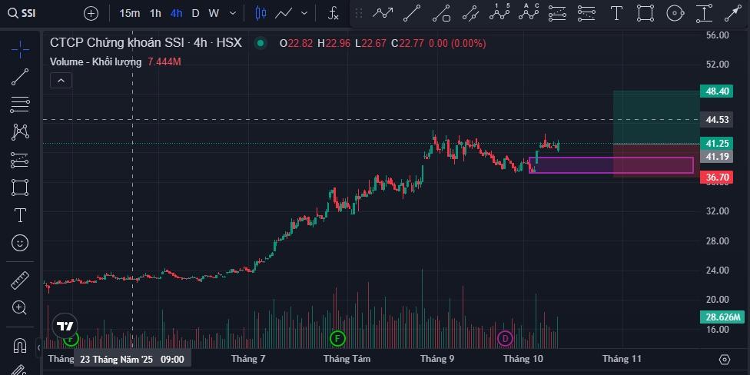Open the indicators fx button
The width and height of the screenshot is (750, 375).
pos(333,13)
